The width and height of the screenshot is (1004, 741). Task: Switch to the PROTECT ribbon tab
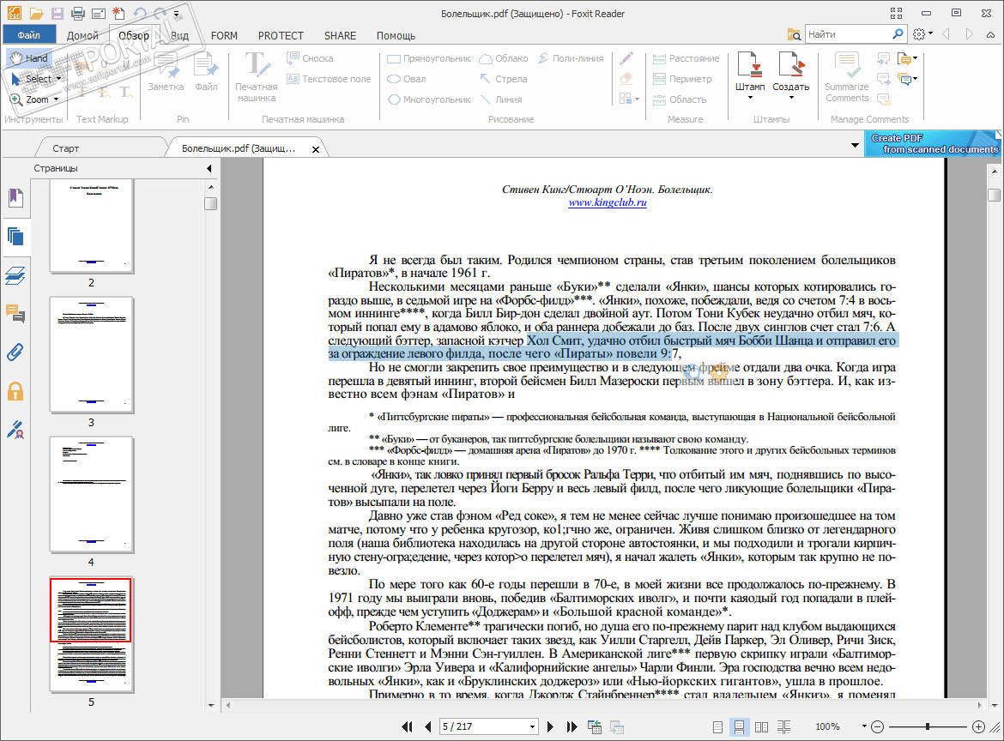[x=281, y=36]
